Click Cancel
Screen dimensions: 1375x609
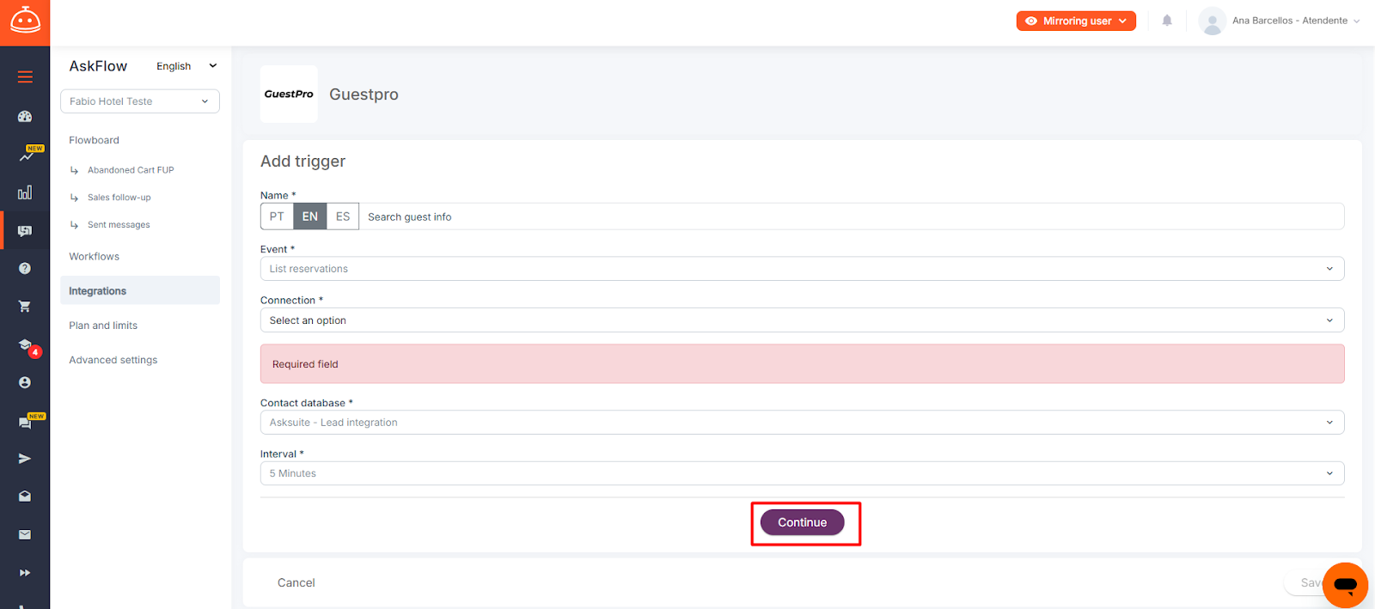coord(296,582)
